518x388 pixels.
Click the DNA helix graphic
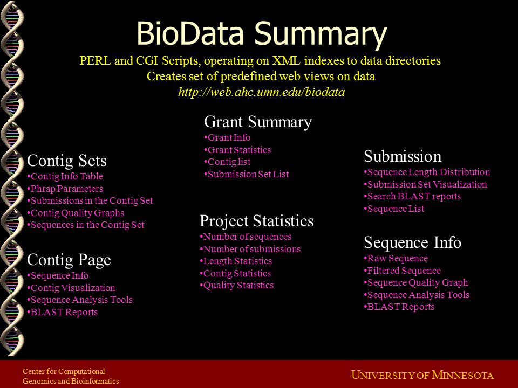(x=12, y=178)
